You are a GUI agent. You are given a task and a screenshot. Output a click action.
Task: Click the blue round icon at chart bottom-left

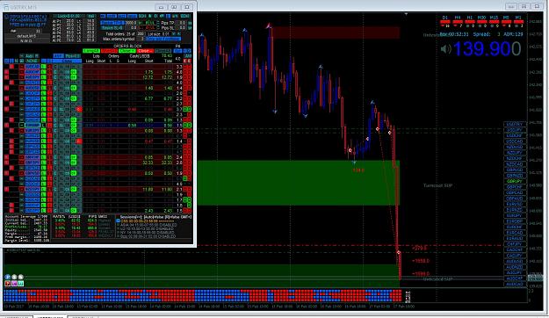pyautogui.click(x=7, y=277)
